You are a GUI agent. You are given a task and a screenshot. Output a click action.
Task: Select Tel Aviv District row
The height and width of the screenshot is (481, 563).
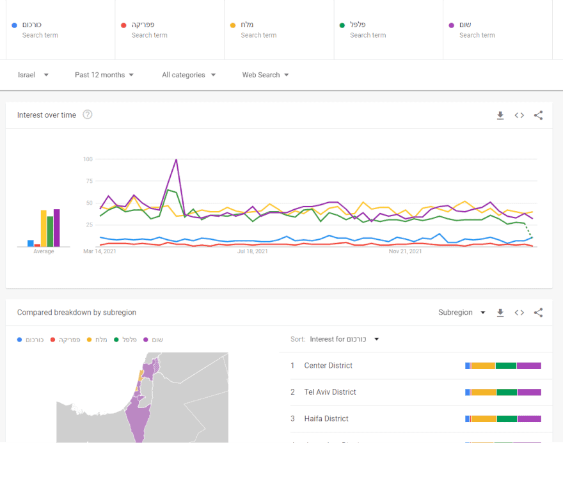tap(330, 392)
